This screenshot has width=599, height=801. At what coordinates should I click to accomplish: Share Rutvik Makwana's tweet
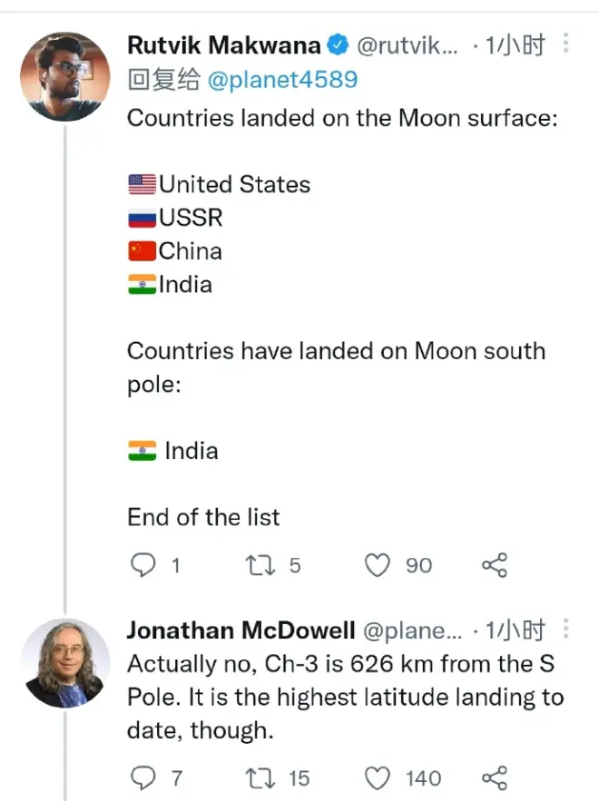pyautogui.click(x=494, y=565)
